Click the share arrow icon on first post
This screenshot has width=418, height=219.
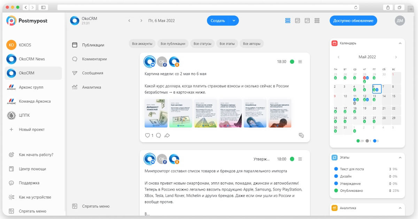[x=167, y=135]
